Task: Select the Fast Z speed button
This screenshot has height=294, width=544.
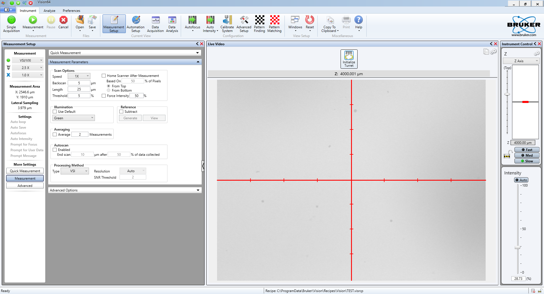Action: pos(527,150)
